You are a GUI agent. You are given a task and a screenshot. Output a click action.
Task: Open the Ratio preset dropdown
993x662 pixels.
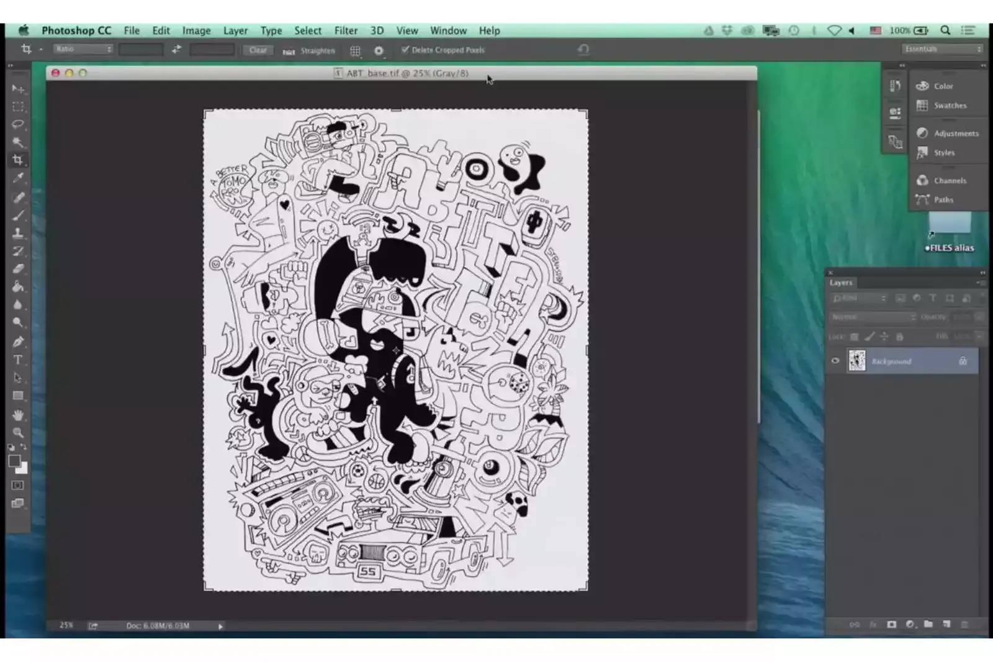coord(83,49)
